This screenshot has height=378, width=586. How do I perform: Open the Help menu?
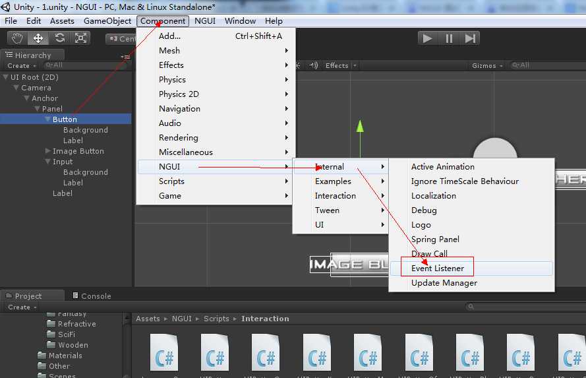(x=274, y=21)
